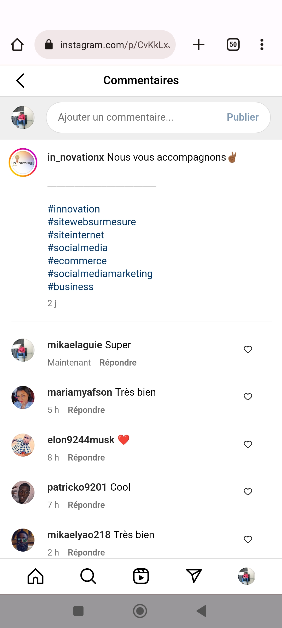The width and height of the screenshot is (282, 628).
Task: Reply to mariamyafson's comment
Action: click(x=86, y=410)
